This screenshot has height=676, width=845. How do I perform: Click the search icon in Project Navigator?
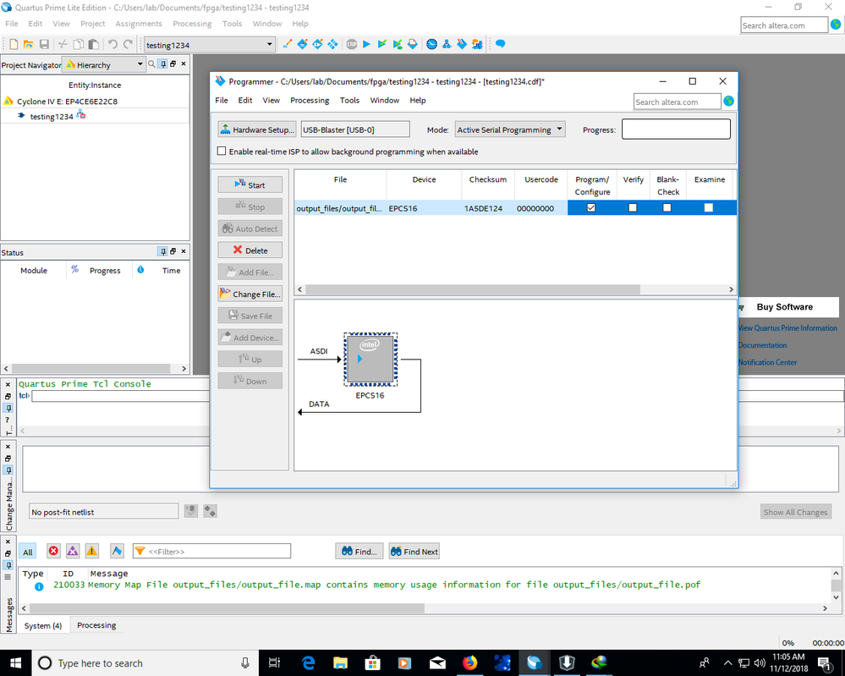tap(152, 64)
